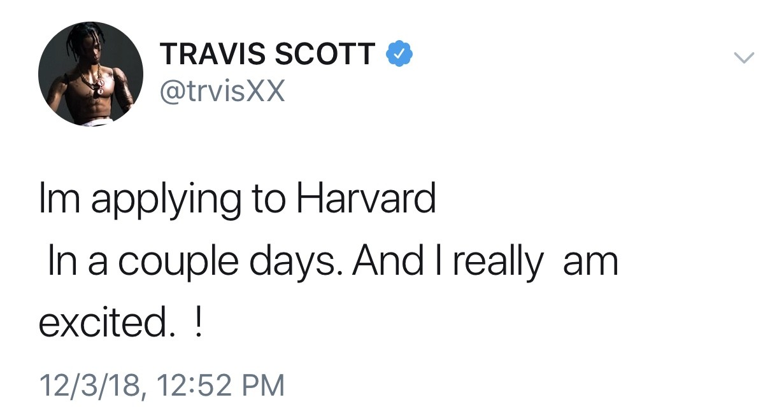Expand the tweet options chevron

pyautogui.click(x=743, y=58)
